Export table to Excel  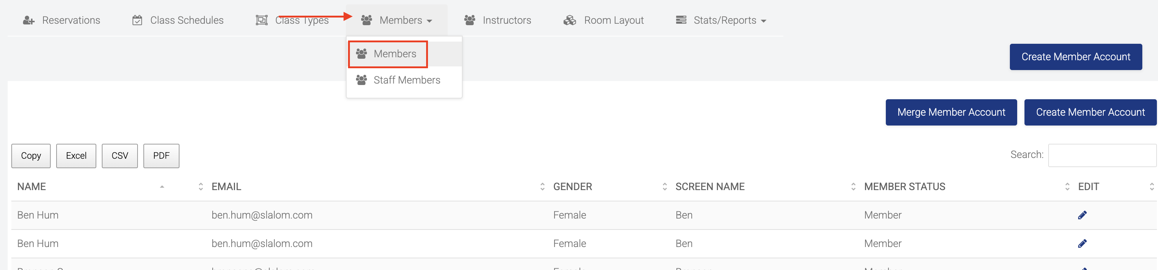[x=76, y=156]
